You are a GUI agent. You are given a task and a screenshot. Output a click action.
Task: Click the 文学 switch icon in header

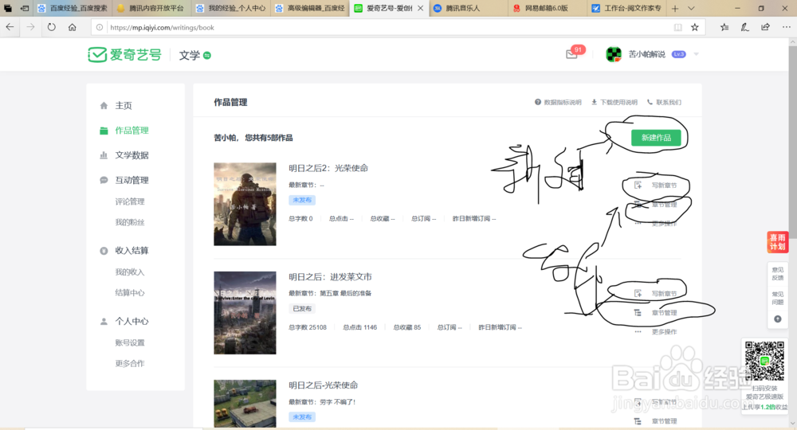tap(207, 55)
